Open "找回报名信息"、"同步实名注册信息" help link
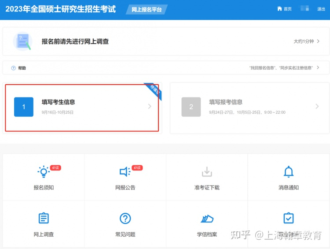330x249 pixels. [x=281, y=68]
